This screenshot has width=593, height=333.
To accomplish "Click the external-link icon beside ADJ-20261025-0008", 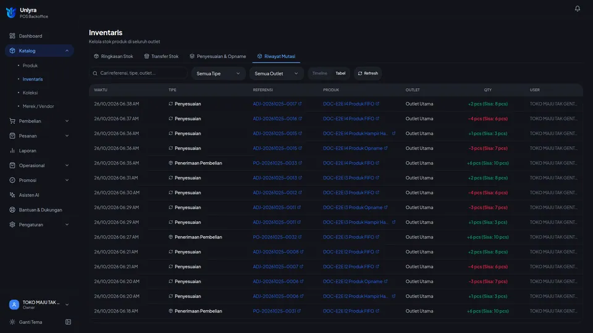I will (x=302, y=252).
